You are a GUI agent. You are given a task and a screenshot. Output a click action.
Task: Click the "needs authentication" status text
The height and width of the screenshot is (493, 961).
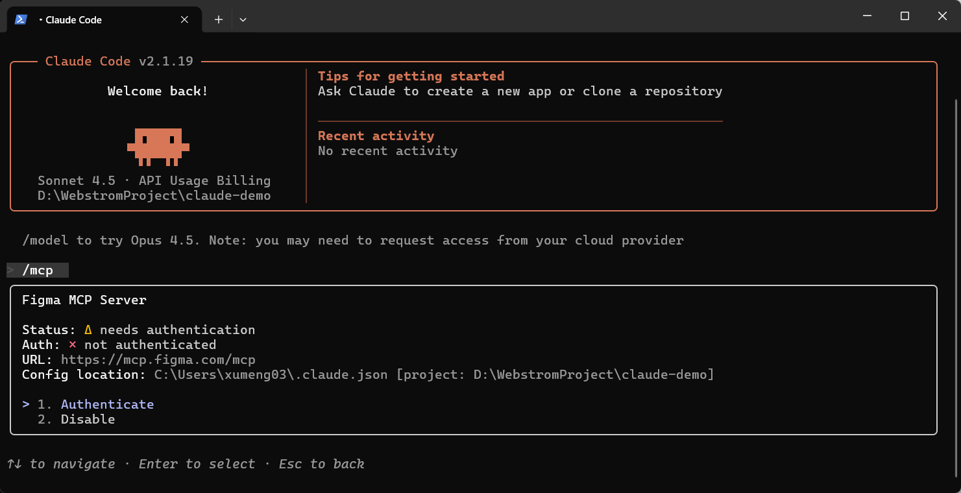(177, 330)
